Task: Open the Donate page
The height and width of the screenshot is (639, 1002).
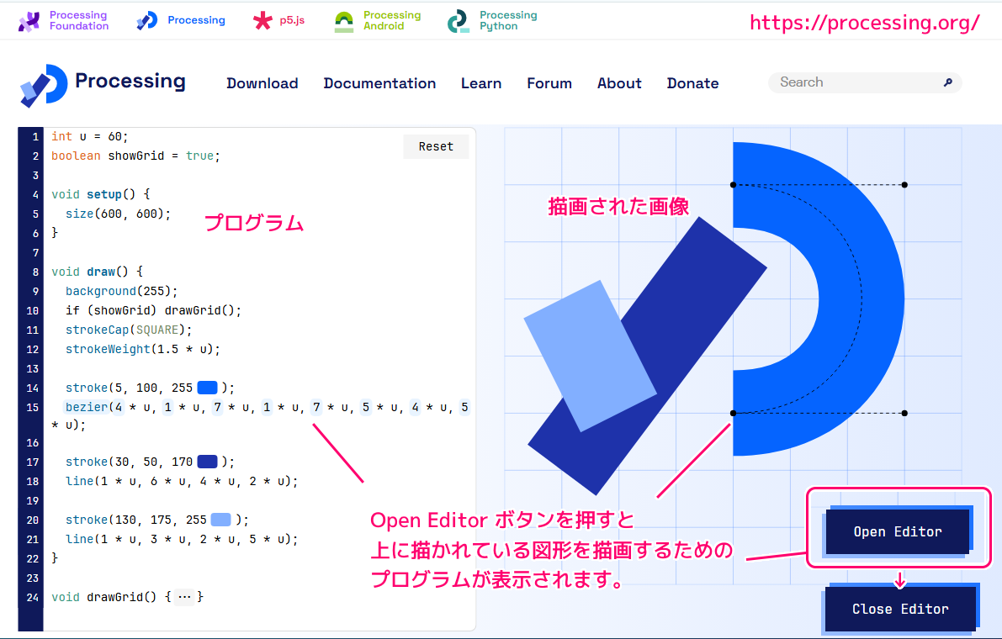Action: 692,83
